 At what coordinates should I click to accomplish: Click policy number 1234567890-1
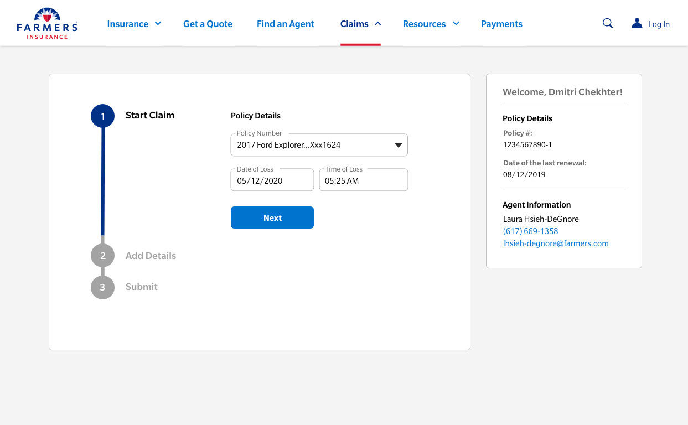[527, 144]
